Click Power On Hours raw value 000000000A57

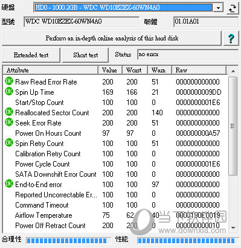[x=198, y=133]
